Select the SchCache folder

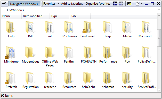click(x=88, y=80)
